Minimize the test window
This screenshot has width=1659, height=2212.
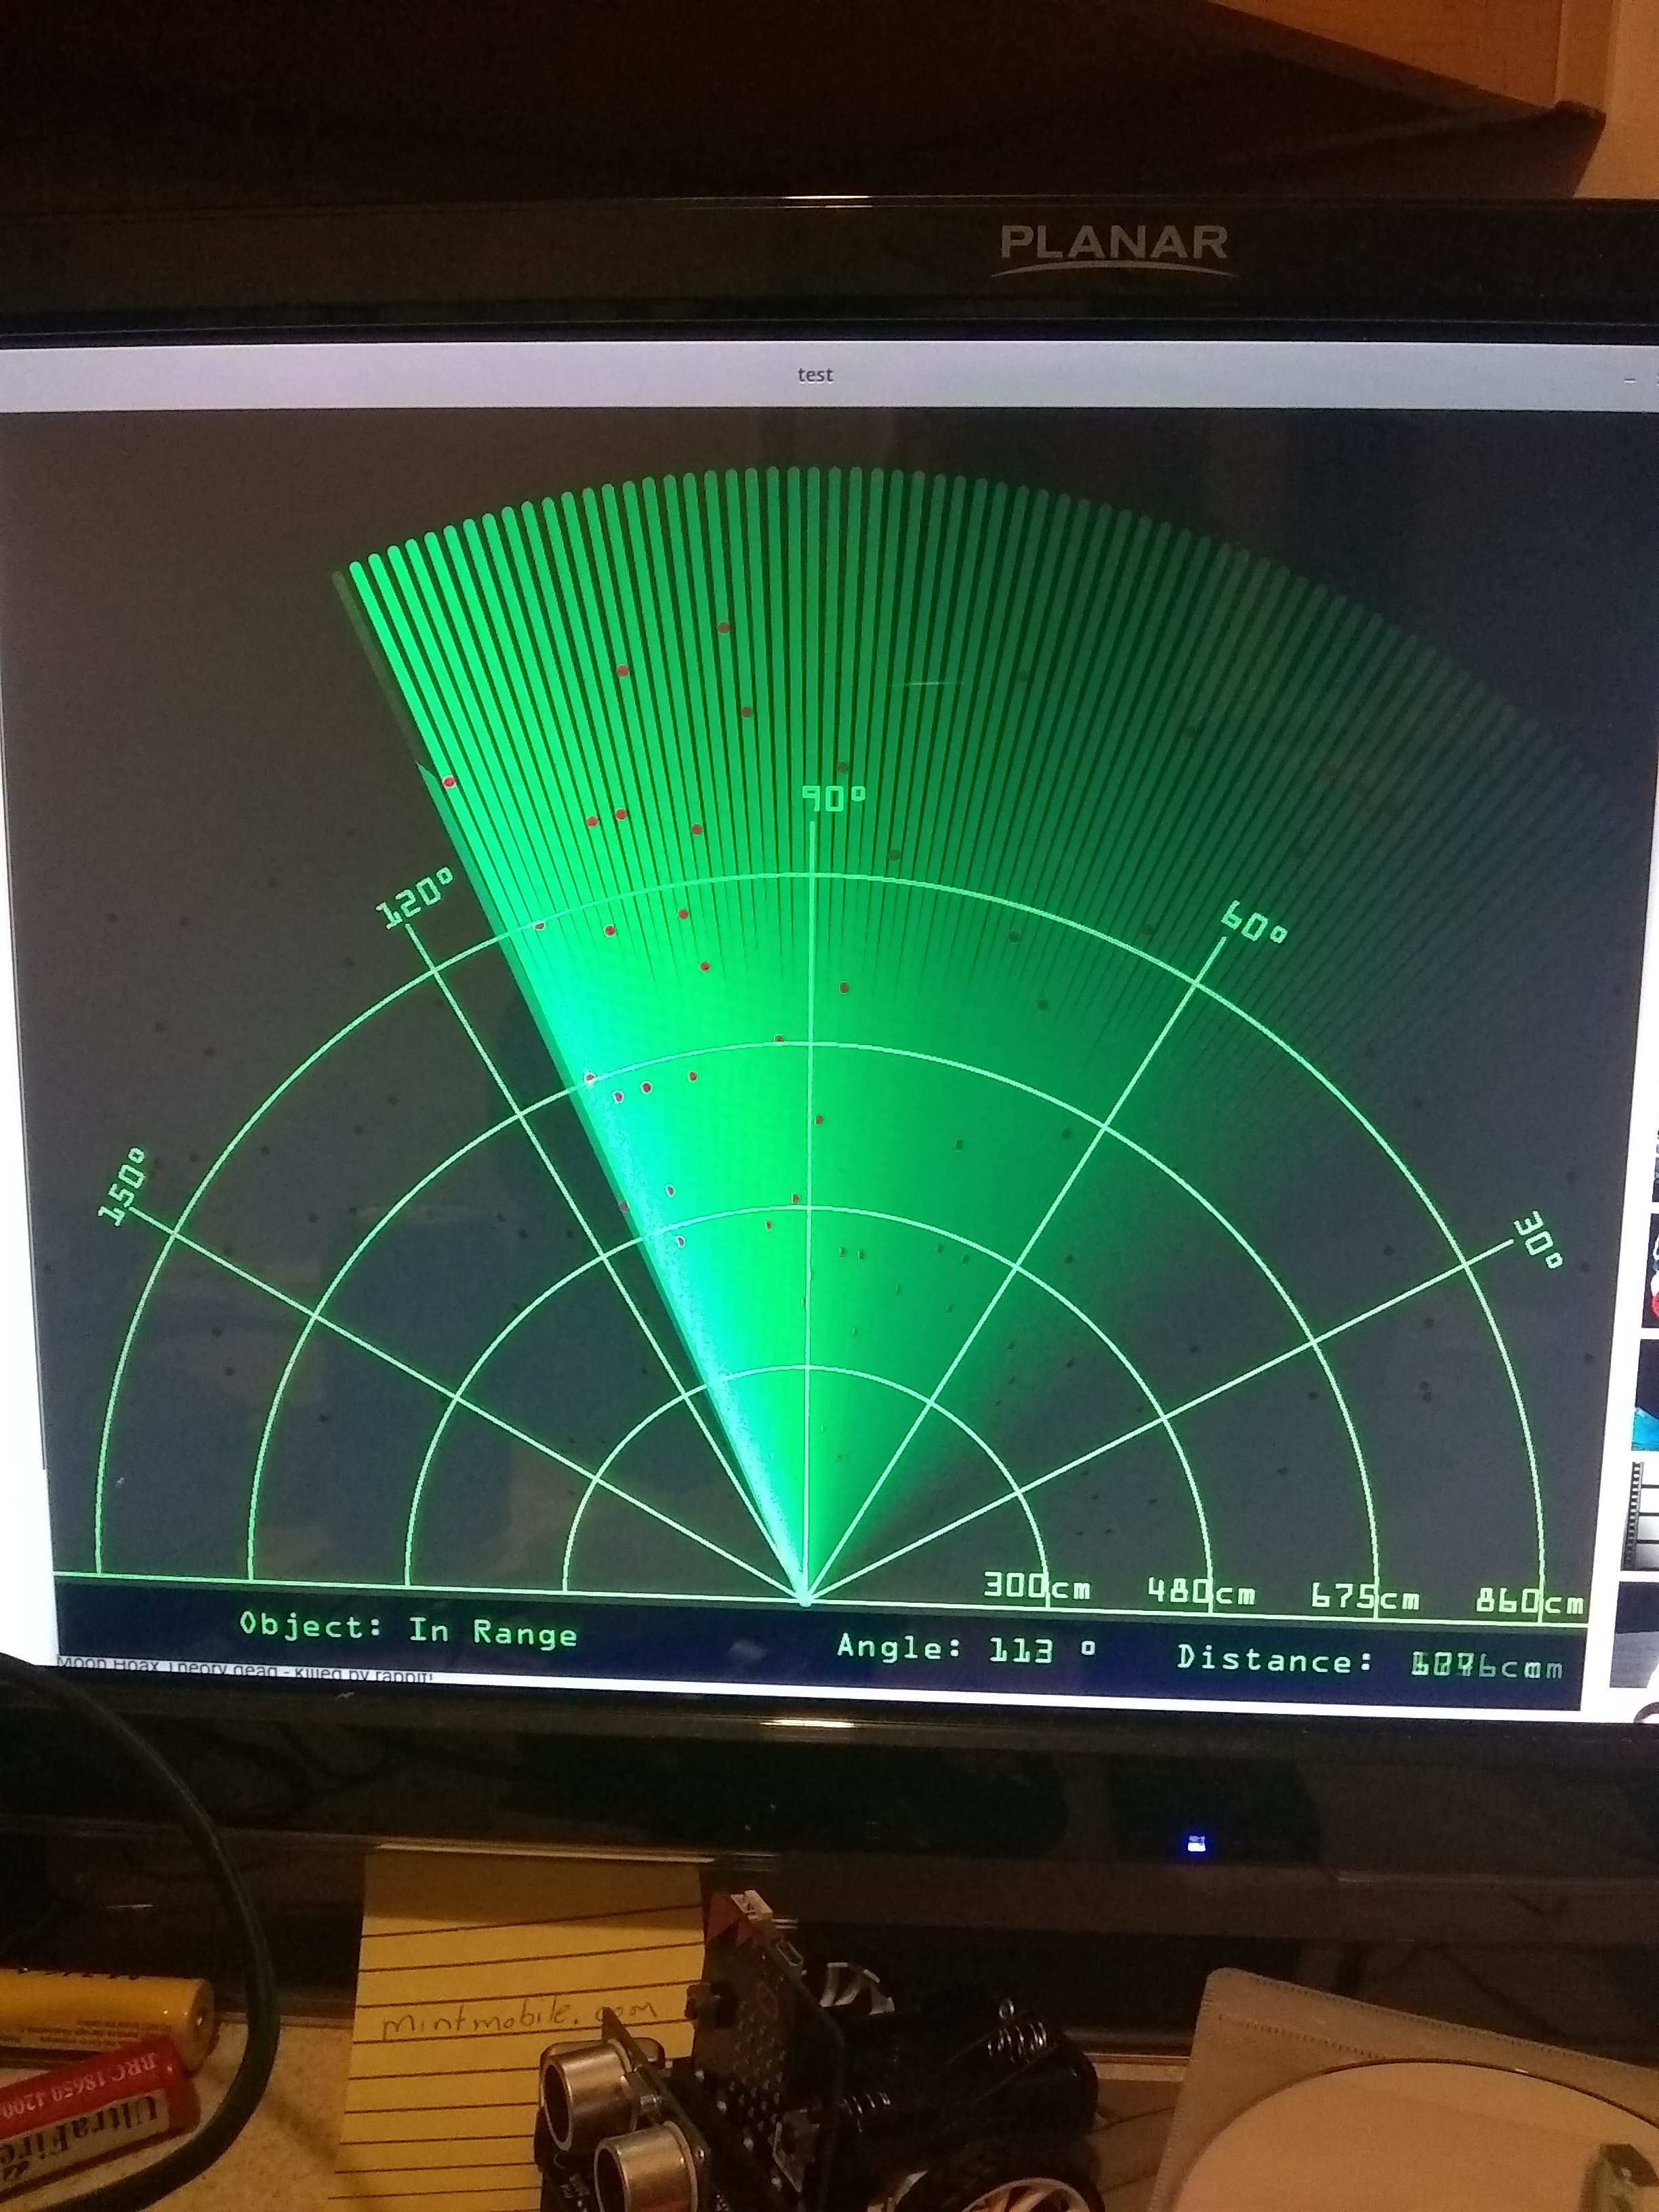pyautogui.click(x=1630, y=380)
